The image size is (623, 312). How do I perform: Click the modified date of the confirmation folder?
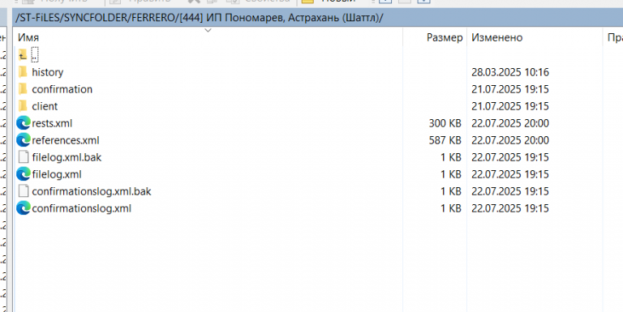coord(510,89)
